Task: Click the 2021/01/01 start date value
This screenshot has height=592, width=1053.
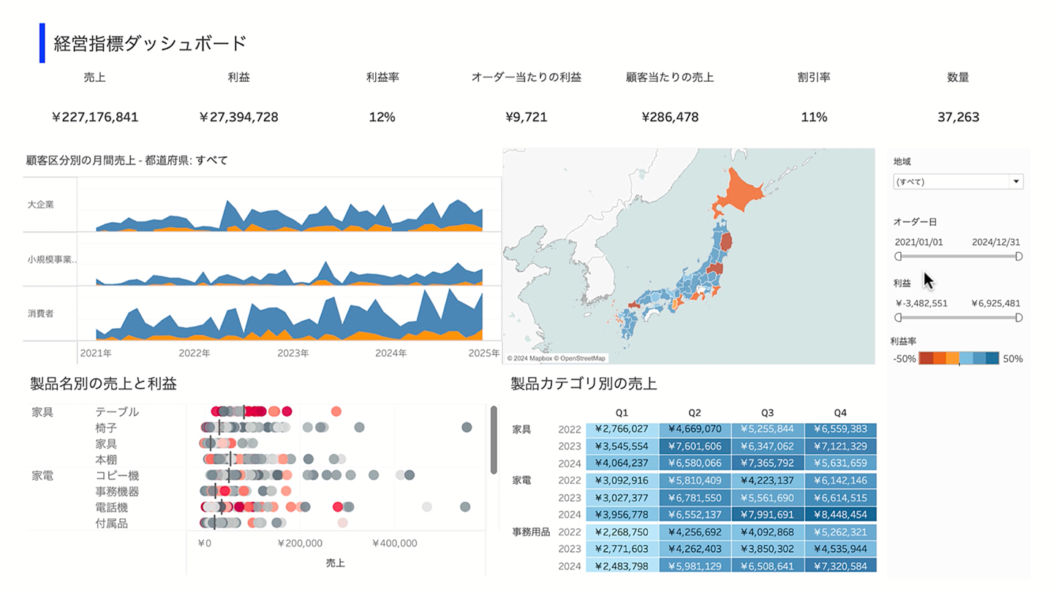Action: (918, 242)
